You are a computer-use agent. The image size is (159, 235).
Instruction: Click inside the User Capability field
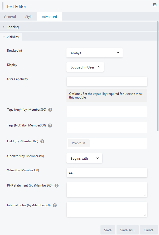pyautogui.click(x=107, y=81)
